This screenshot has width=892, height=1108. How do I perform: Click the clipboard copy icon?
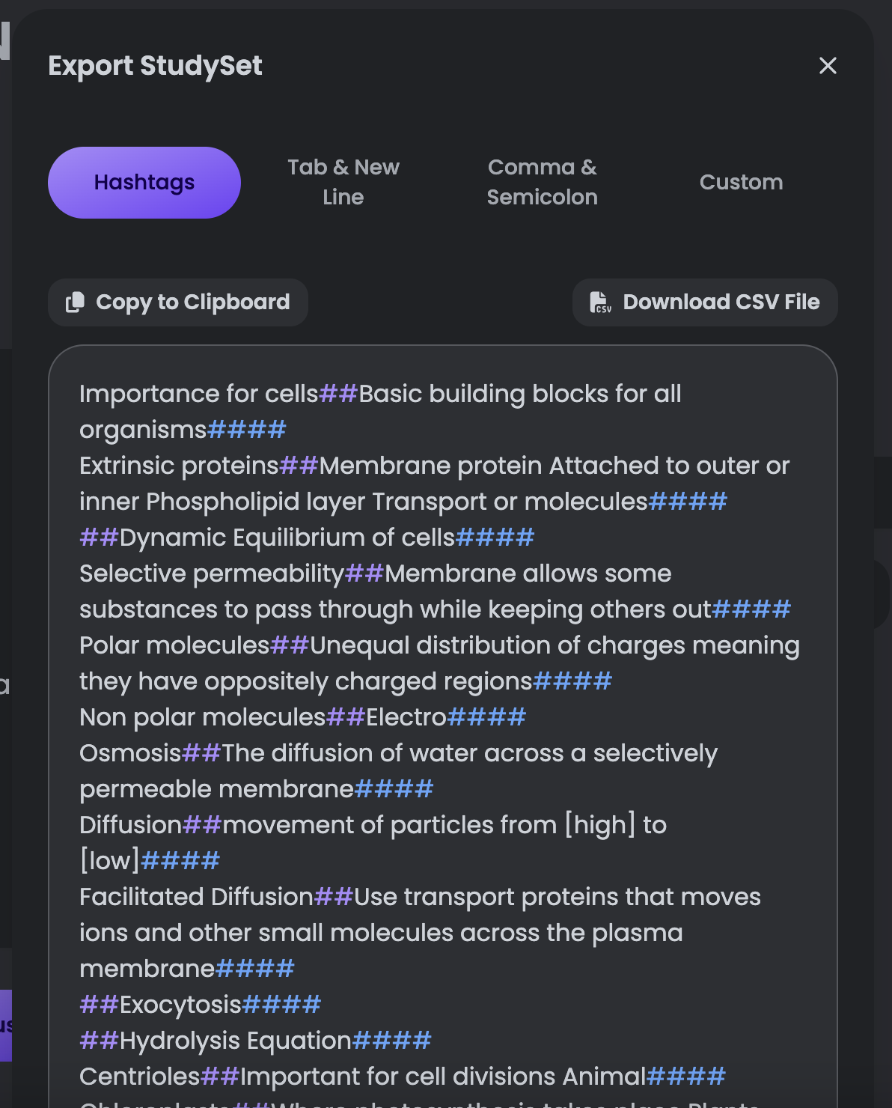[75, 302]
